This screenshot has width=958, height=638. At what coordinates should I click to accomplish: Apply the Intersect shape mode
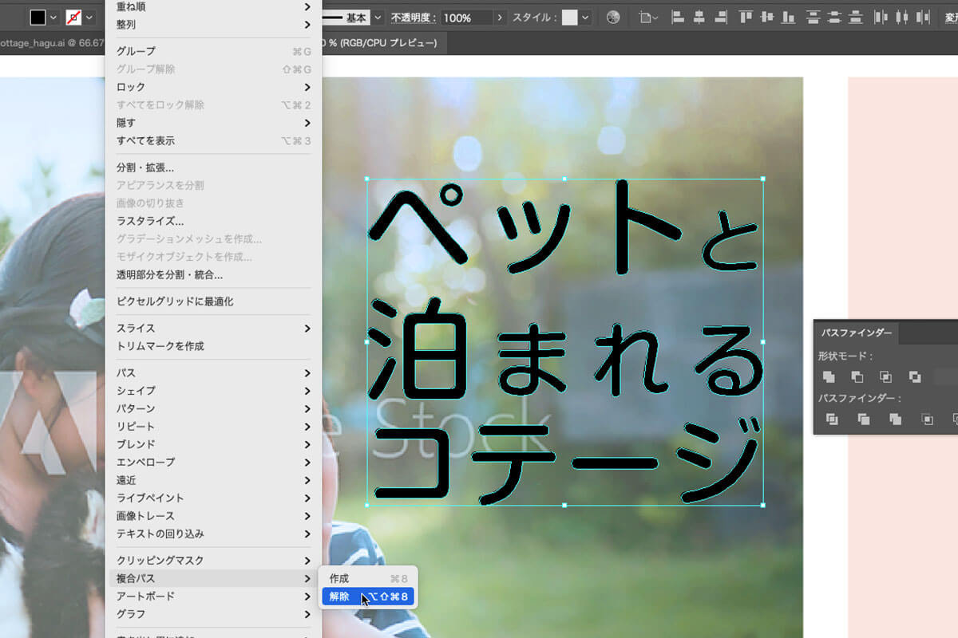tap(886, 376)
